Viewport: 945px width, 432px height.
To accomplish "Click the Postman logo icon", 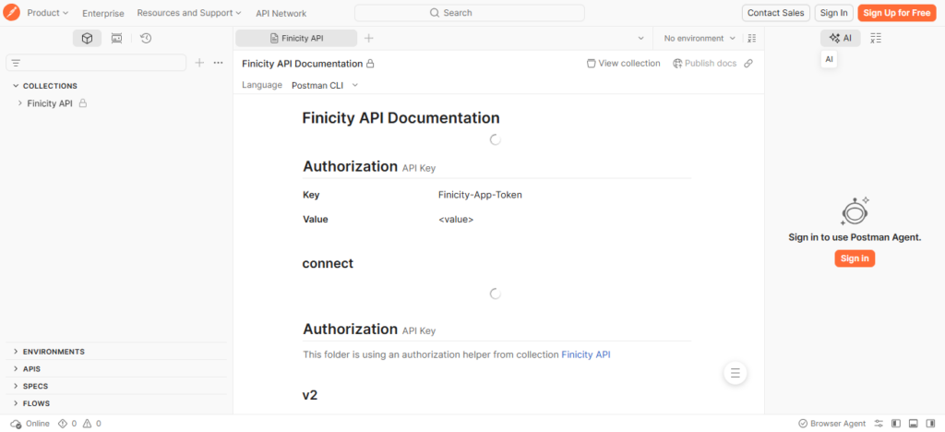I will tap(11, 13).
